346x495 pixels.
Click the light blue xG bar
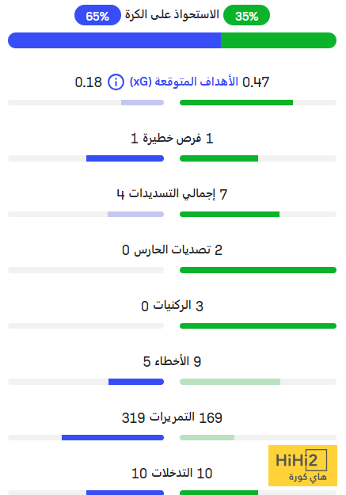pos(143,103)
